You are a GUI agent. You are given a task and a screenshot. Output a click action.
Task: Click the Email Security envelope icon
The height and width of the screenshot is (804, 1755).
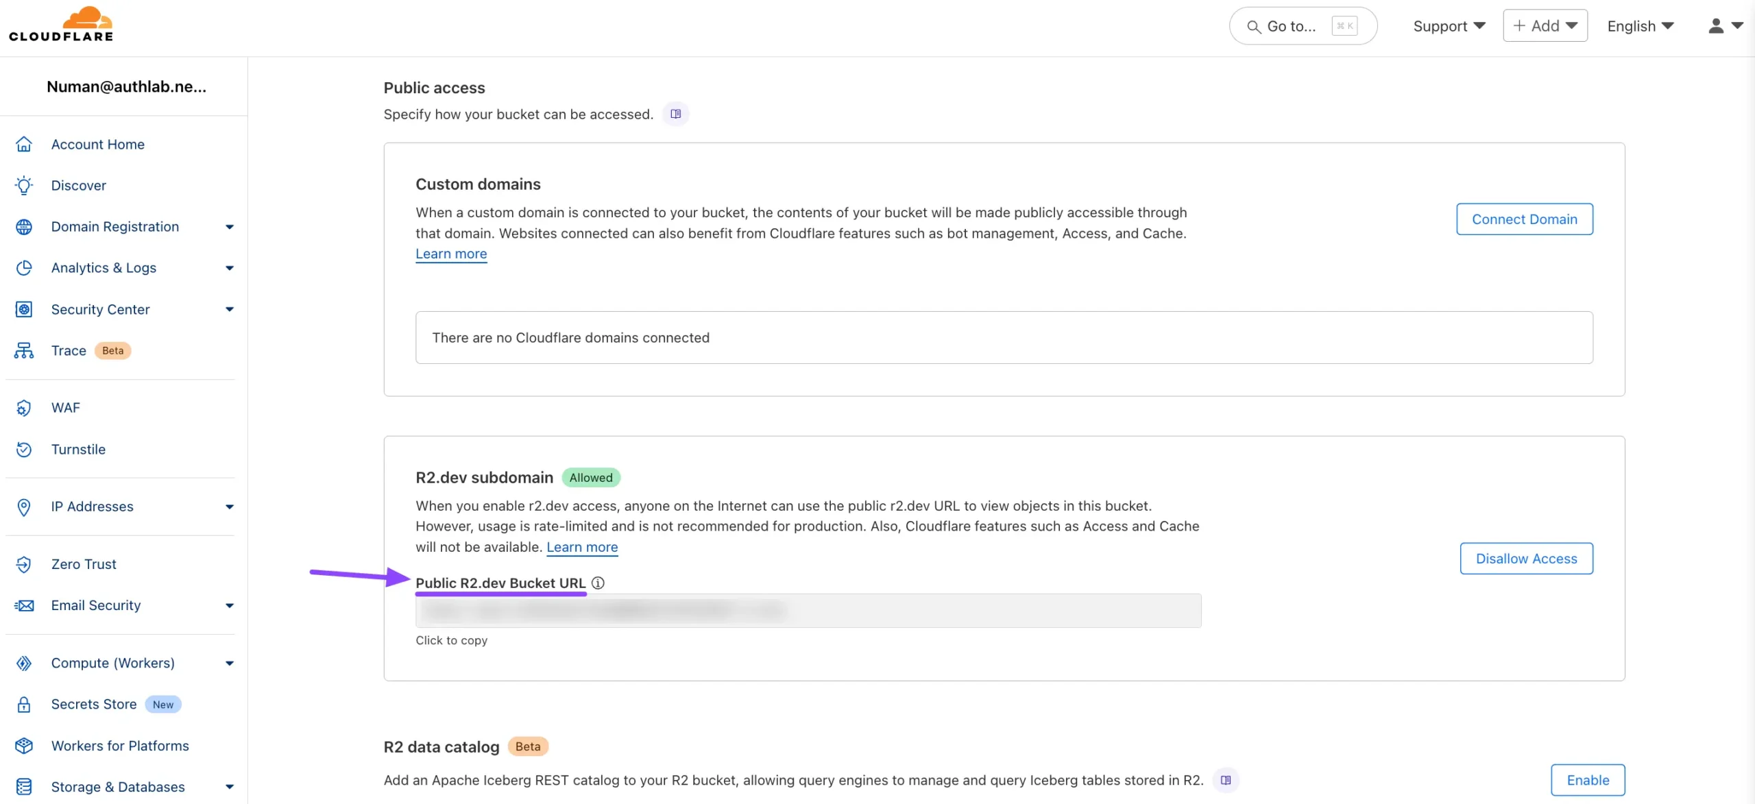[24, 605]
